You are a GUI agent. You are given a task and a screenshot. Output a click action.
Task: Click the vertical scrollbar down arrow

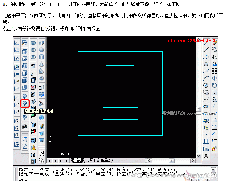[198, 156]
